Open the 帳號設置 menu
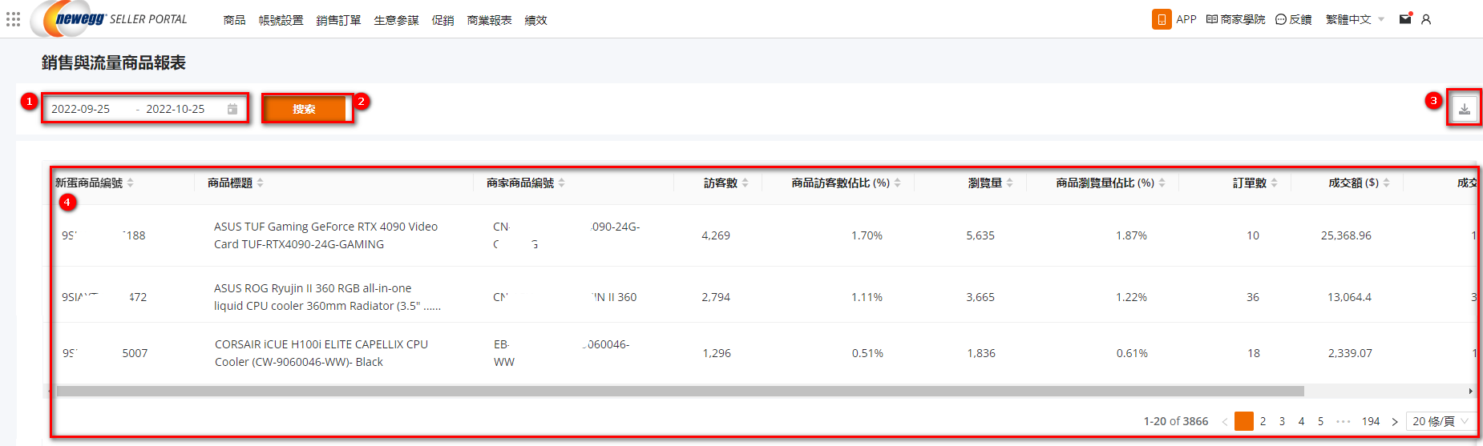Image resolution: width=1483 pixels, height=446 pixels. [281, 20]
